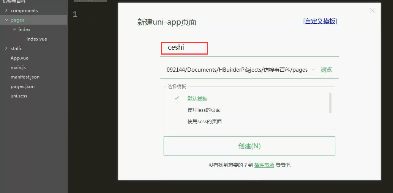
Task: Close the new uni-app page dialog
Action: tap(372, 11)
